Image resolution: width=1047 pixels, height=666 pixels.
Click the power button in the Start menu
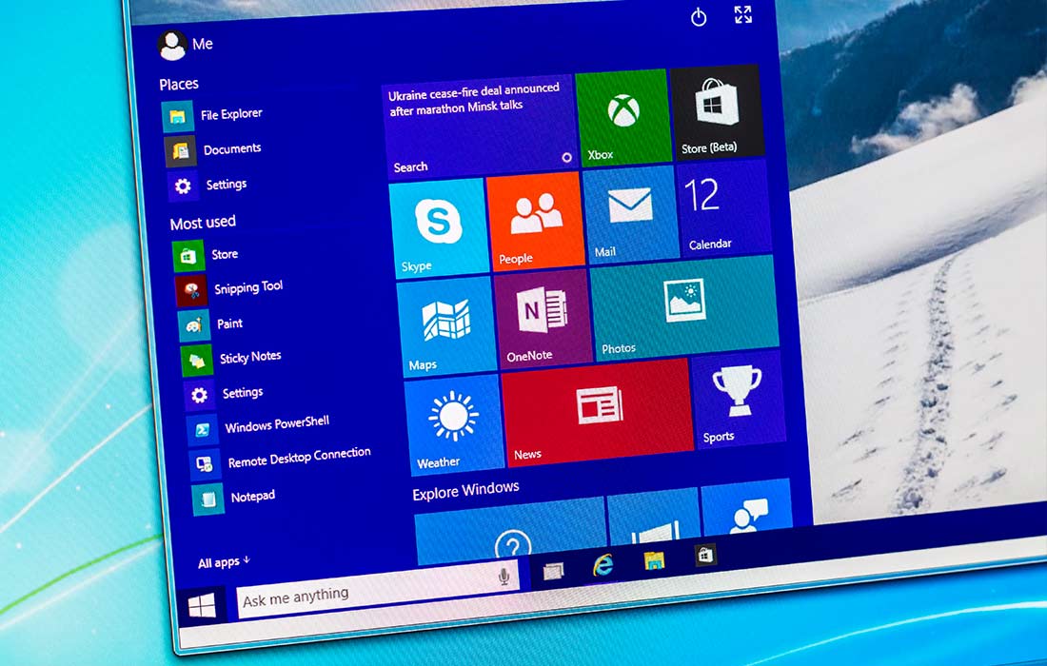[x=698, y=18]
